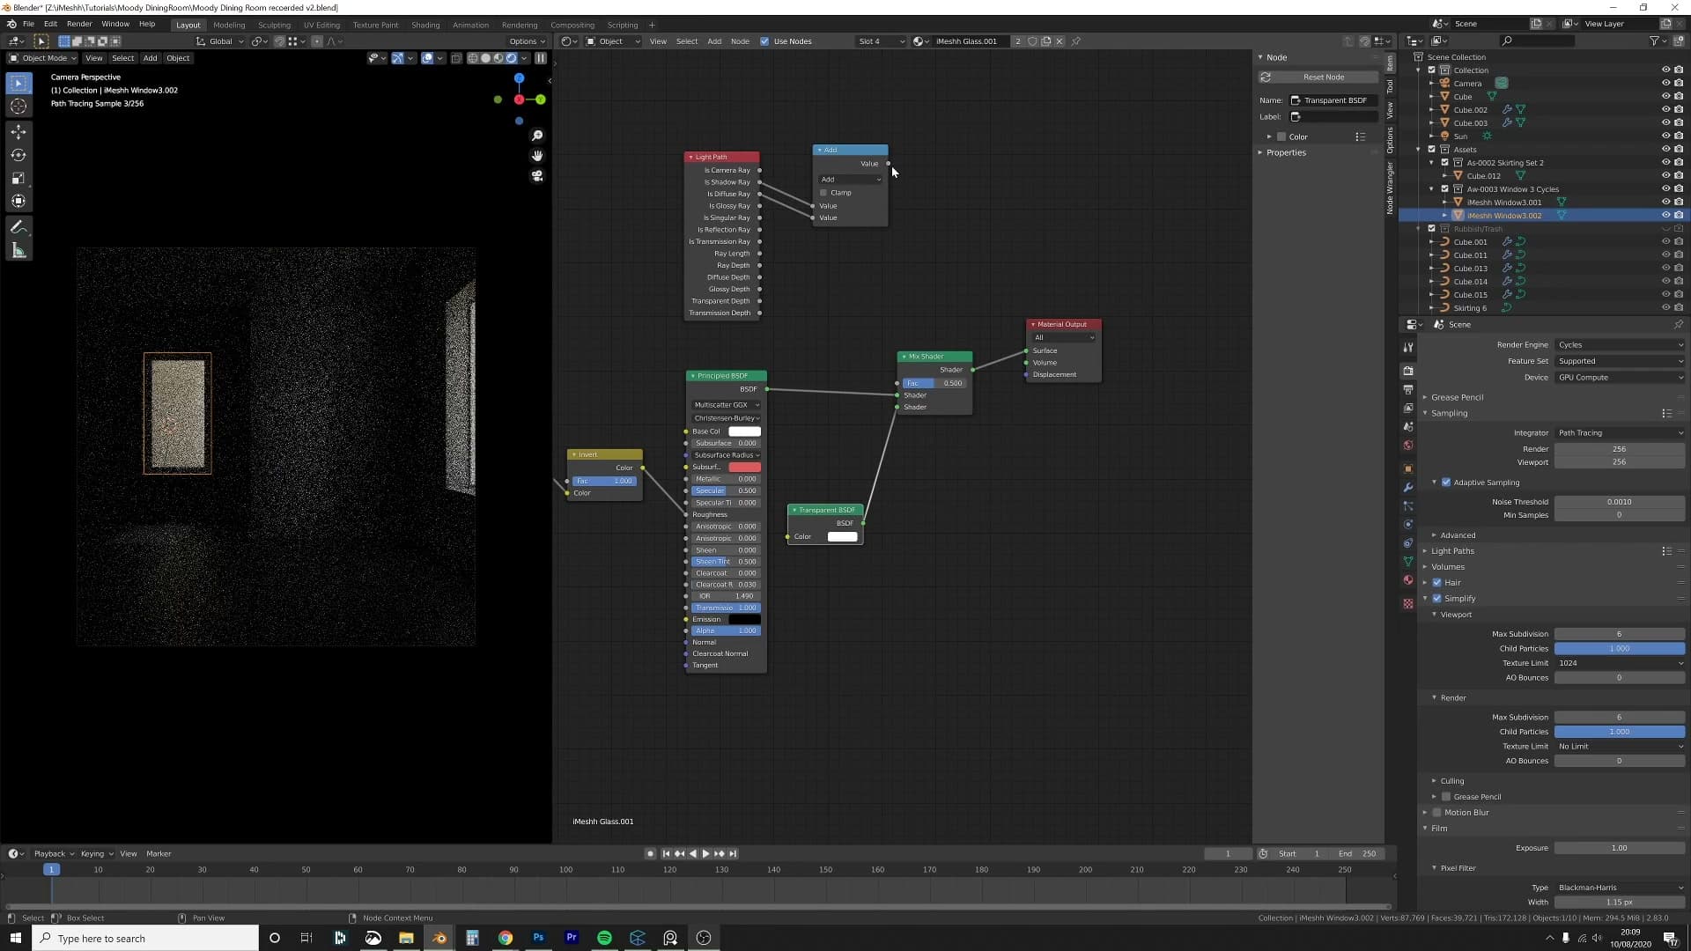This screenshot has width=1691, height=951.
Task: Select the Cursor tool in viewport toolbar
Action: pos(18,107)
